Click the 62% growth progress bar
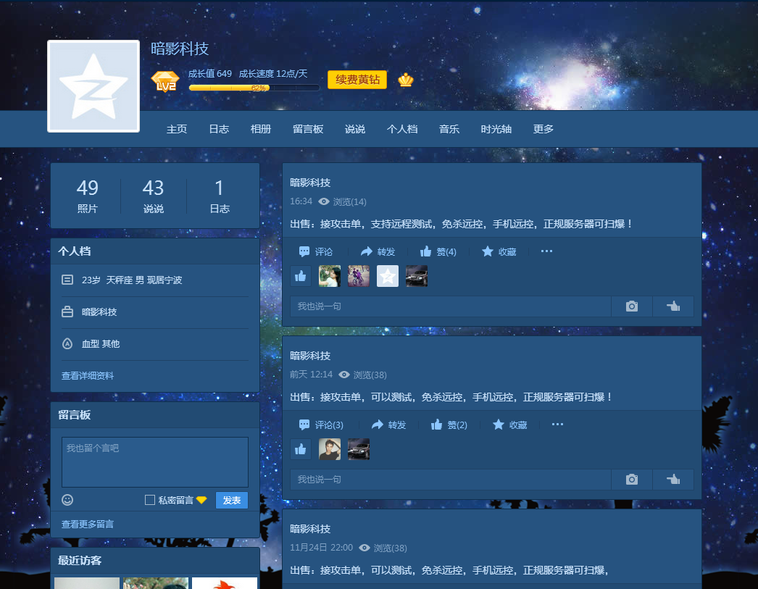The image size is (758, 589). [x=254, y=87]
